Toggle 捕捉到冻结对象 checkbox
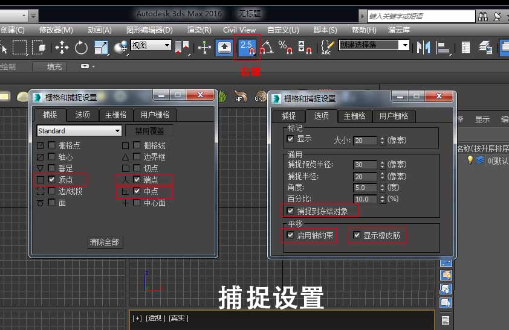The height and width of the screenshot is (330, 509). point(291,211)
